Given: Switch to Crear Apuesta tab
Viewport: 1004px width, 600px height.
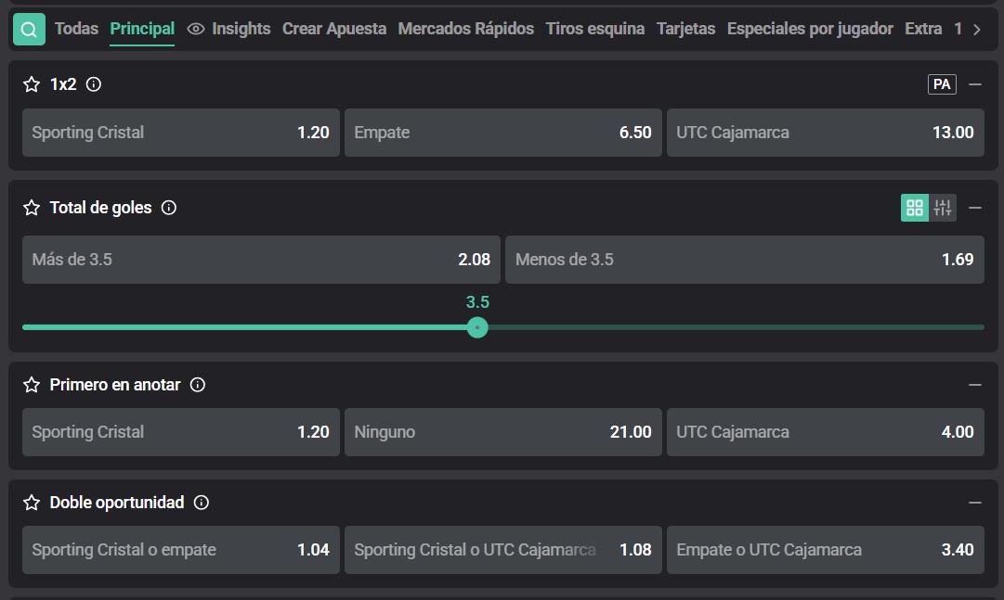Looking at the screenshot, I should [334, 29].
